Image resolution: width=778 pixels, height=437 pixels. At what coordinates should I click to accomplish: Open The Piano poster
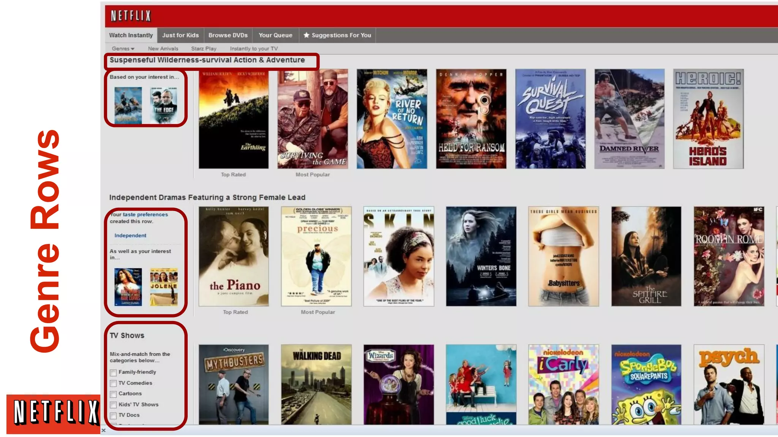click(234, 256)
